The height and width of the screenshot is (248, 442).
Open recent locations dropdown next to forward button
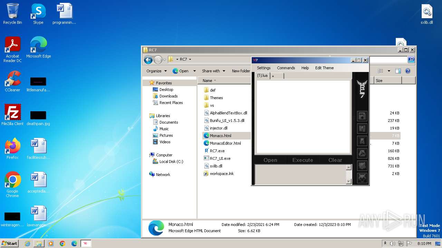pos(164,60)
